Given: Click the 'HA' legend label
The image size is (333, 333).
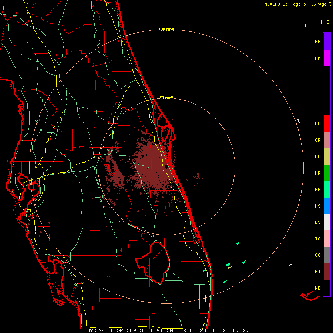Looking at the screenshot, I should pos(317,124).
